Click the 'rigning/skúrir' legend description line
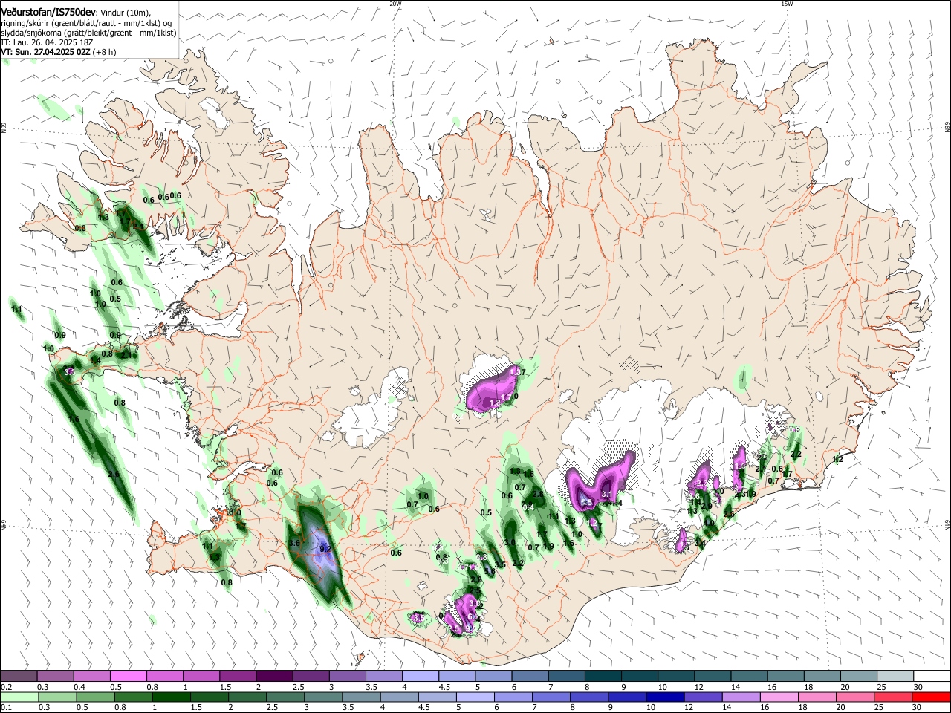 88,23
